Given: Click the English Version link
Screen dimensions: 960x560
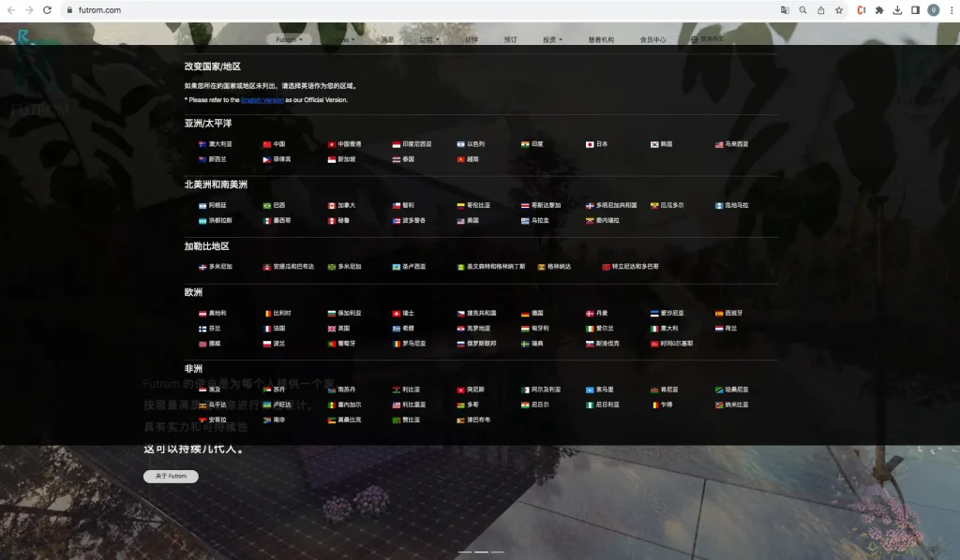Looking at the screenshot, I should [x=262, y=99].
